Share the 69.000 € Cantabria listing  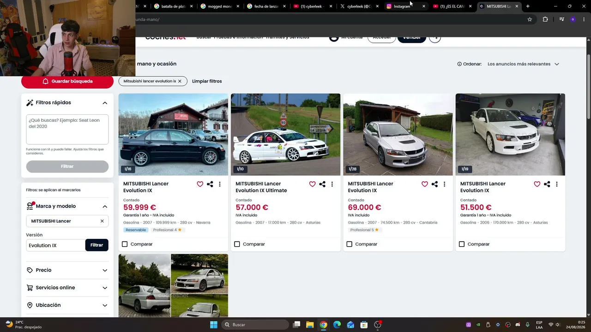tap(434, 184)
